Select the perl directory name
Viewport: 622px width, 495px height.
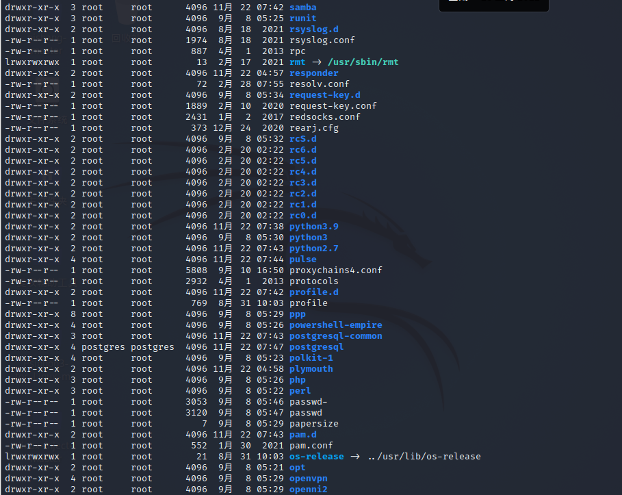point(300,391)
